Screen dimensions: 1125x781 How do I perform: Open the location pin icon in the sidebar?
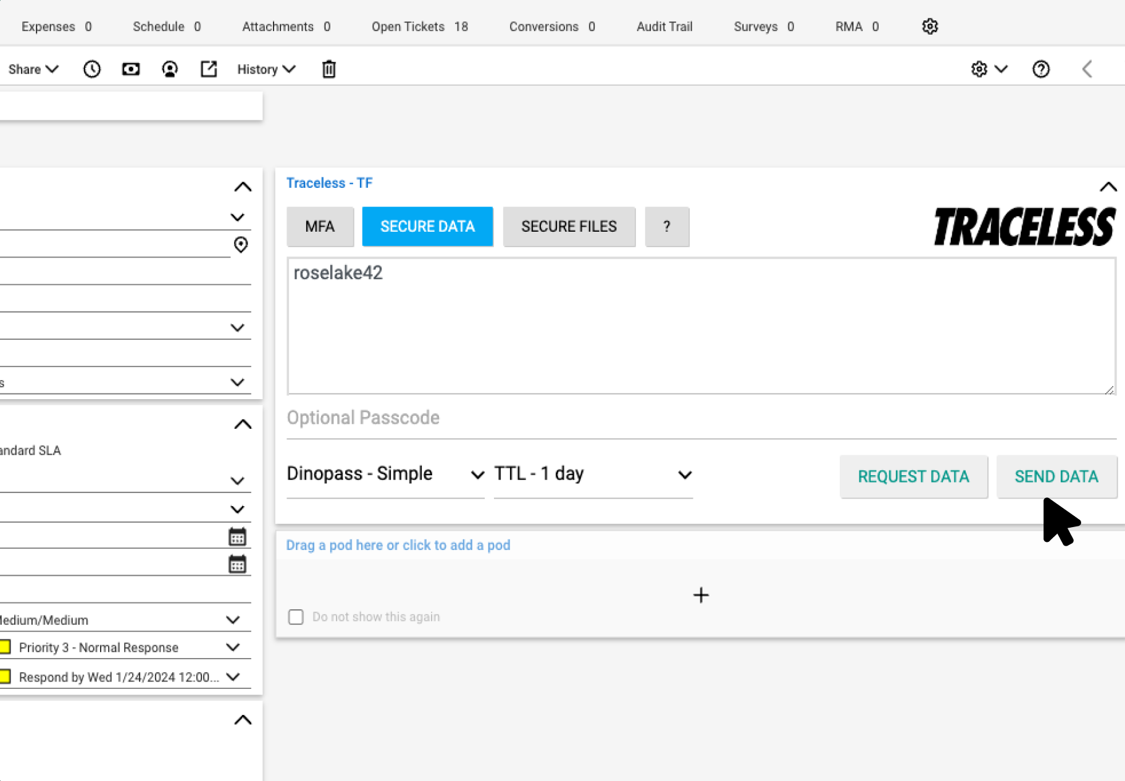coord(241,245)
